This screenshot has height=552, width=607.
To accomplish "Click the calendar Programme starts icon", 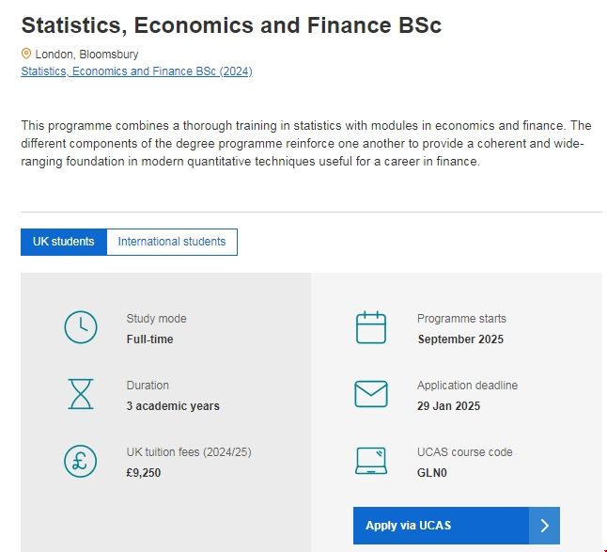I will point(371,327).
